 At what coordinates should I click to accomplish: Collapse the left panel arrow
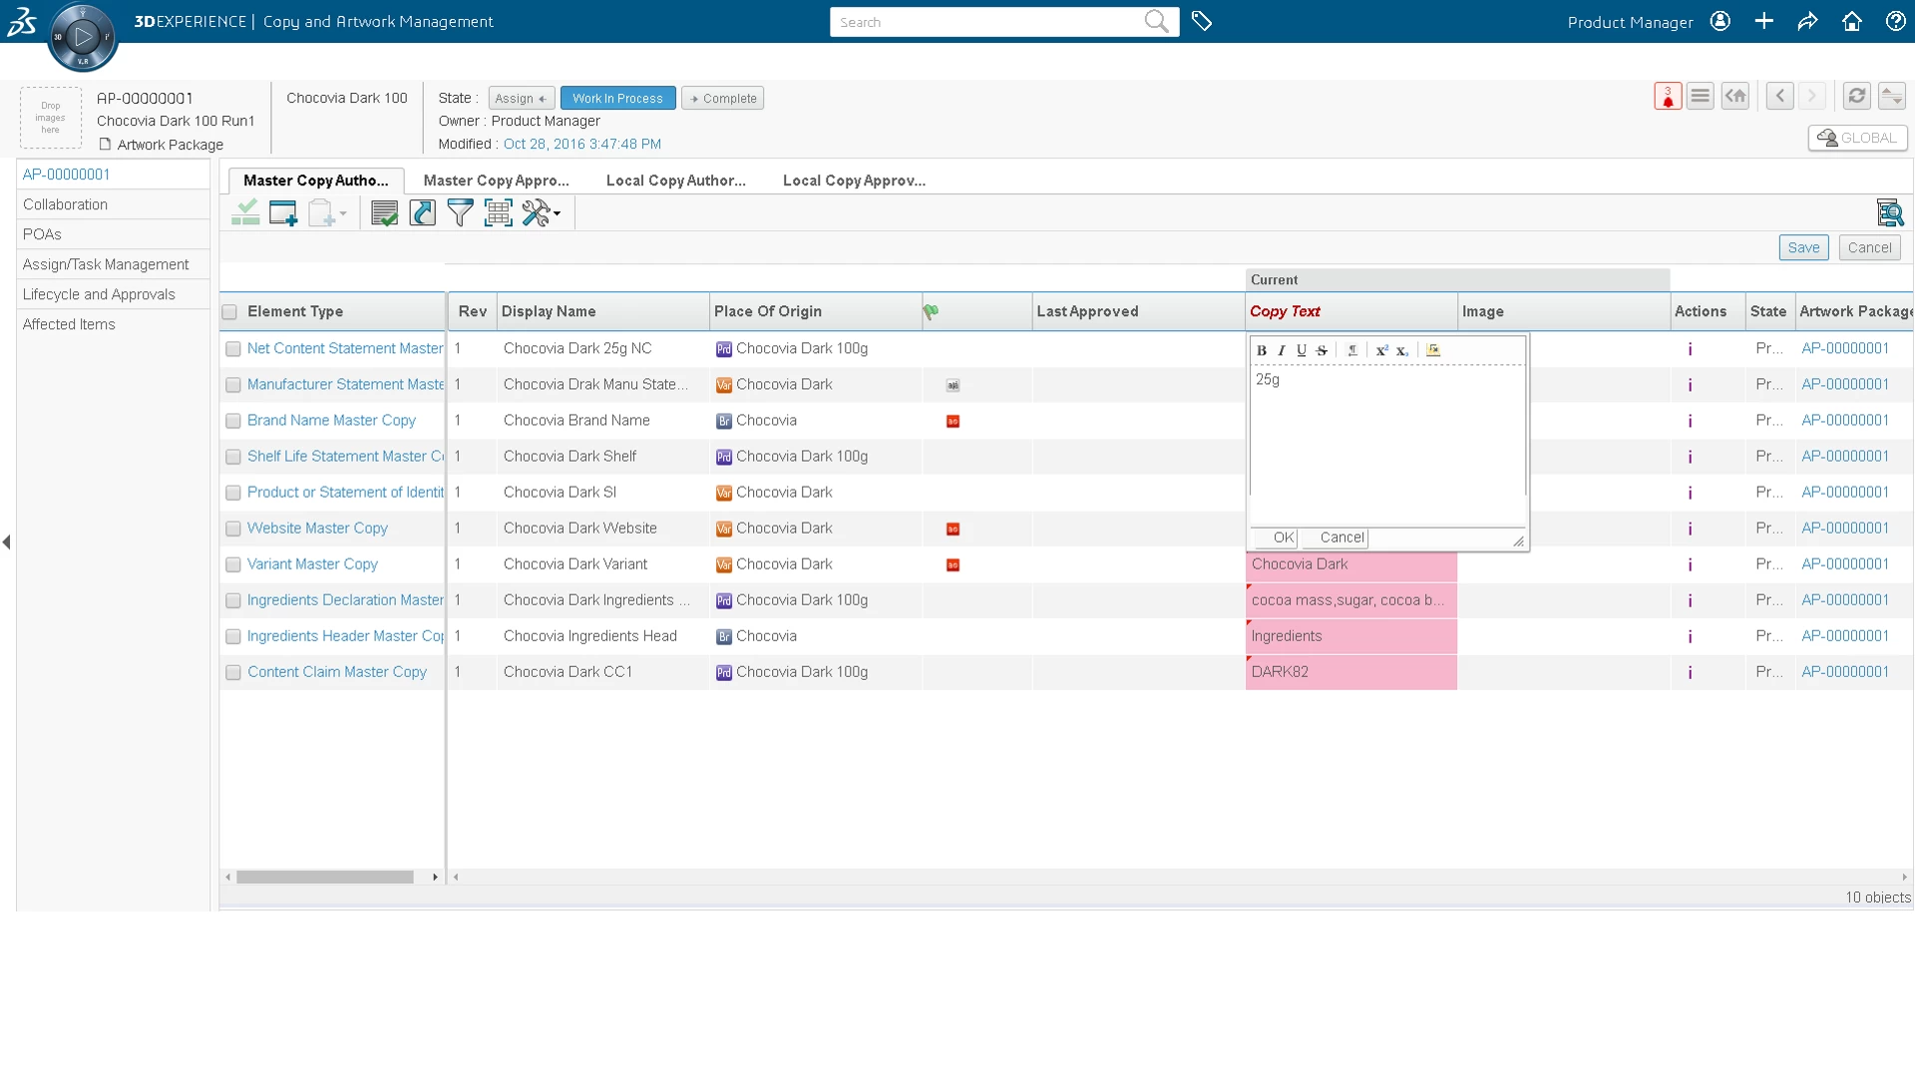7,542
